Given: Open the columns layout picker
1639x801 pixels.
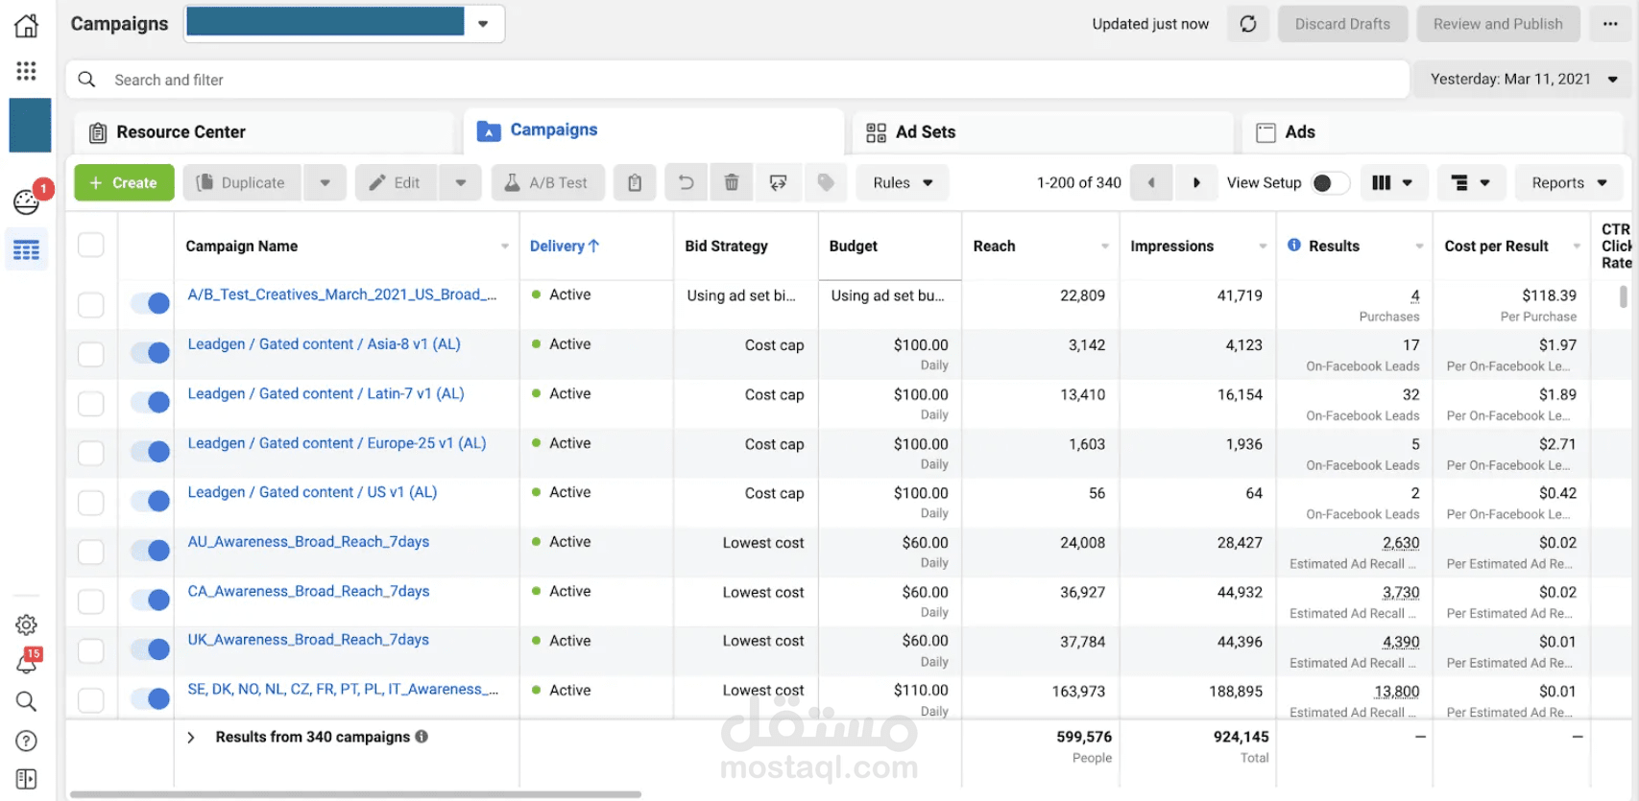Looking at the screenshot, I should click(1393, 182).
